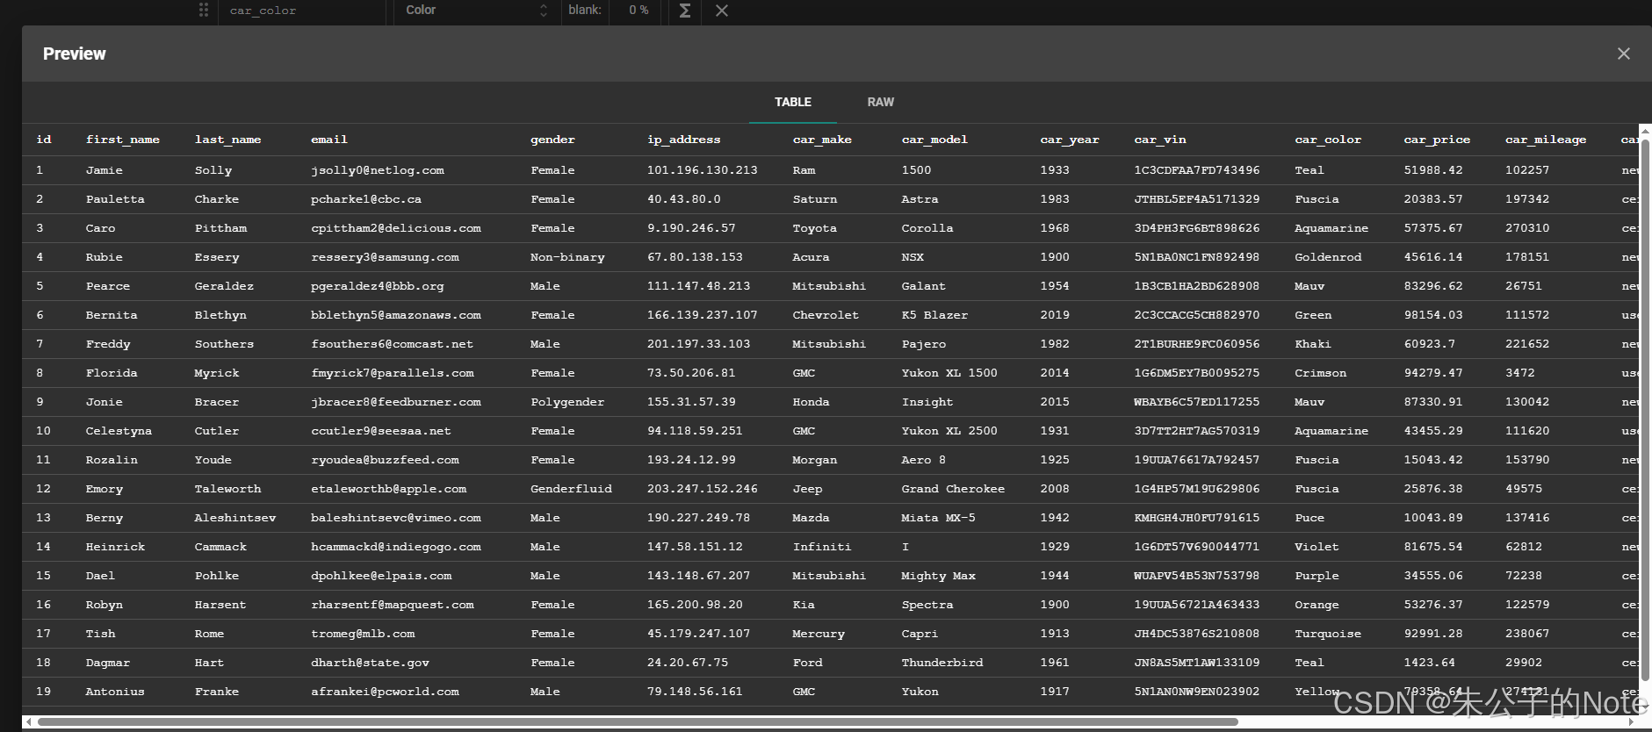Click the sigma formula icon
Image resolution: width=1652 pixels, height=732 pixels.
[x=685, y=10]
